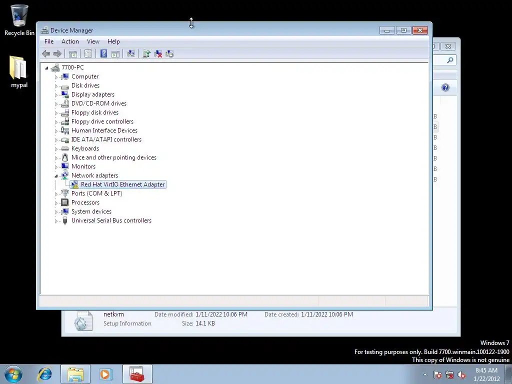Click the Network adapters category icon
Screen dimensions: 512x384
65,175
